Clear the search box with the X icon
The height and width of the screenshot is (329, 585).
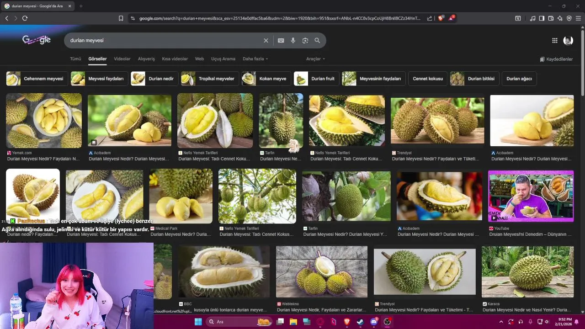pyautogui.click(x=266, y=41)
